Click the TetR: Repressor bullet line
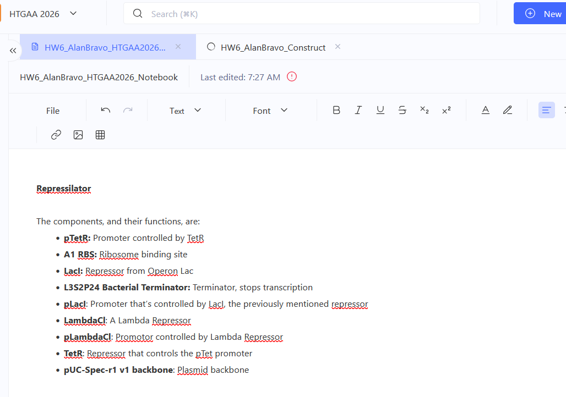Screen dimensions: 566x397 tap(158, 354)
